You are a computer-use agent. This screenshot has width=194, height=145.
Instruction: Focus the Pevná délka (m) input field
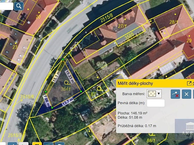click(x=156, y=103)
